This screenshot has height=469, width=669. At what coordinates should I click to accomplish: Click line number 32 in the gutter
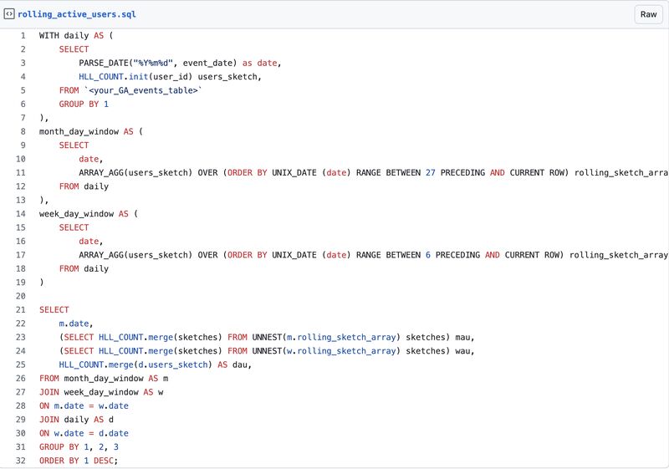tap(21, 460)
